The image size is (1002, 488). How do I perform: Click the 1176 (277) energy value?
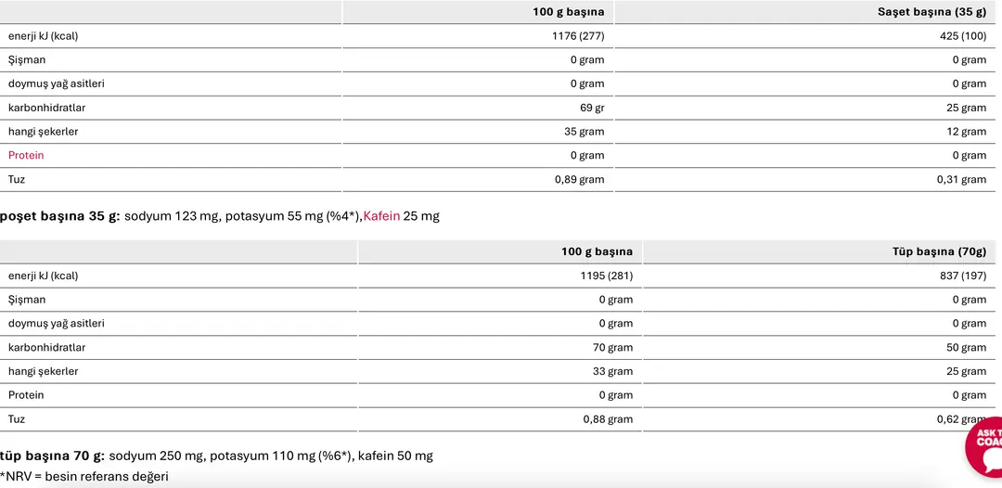577,36
